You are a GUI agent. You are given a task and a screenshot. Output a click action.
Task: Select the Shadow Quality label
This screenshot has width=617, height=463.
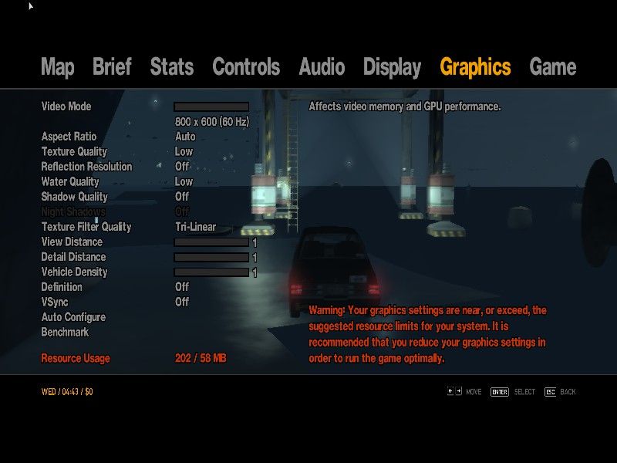point(74,197)
